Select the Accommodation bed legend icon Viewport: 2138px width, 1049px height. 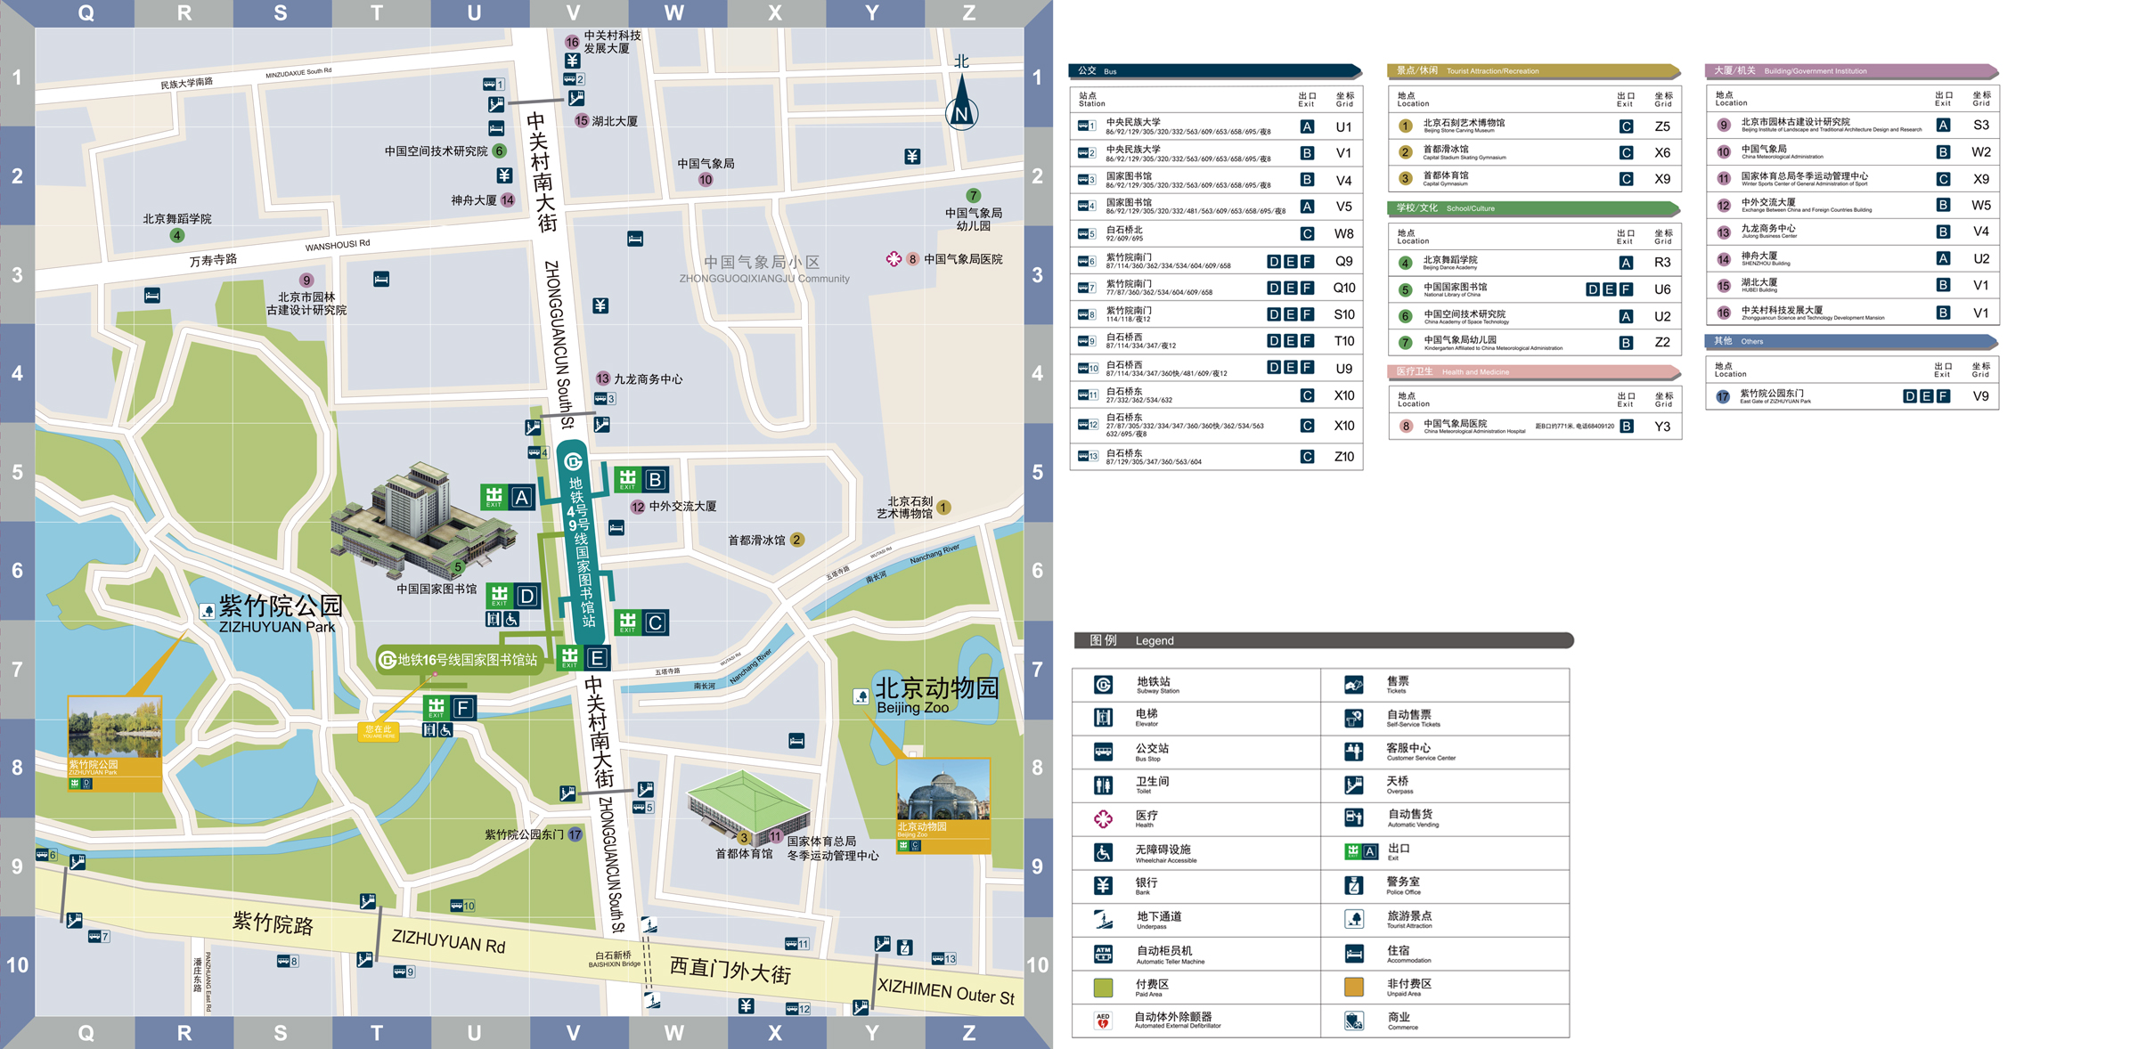1354,953
